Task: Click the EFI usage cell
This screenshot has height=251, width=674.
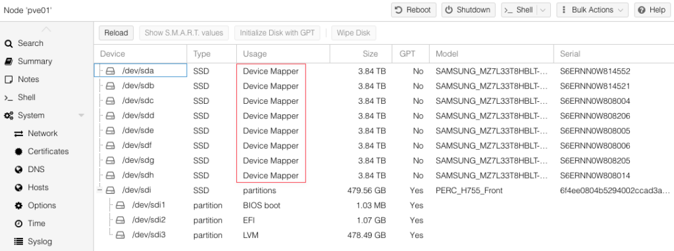Action: tap(249, 220)
